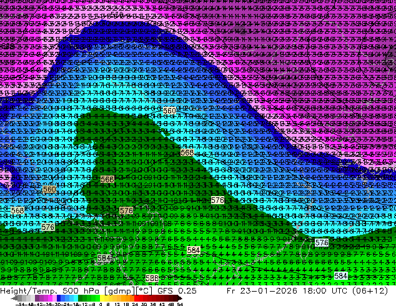396x306 pixels.
Task: Click the '[gdmp]' unit label
Action: [120, 291]
